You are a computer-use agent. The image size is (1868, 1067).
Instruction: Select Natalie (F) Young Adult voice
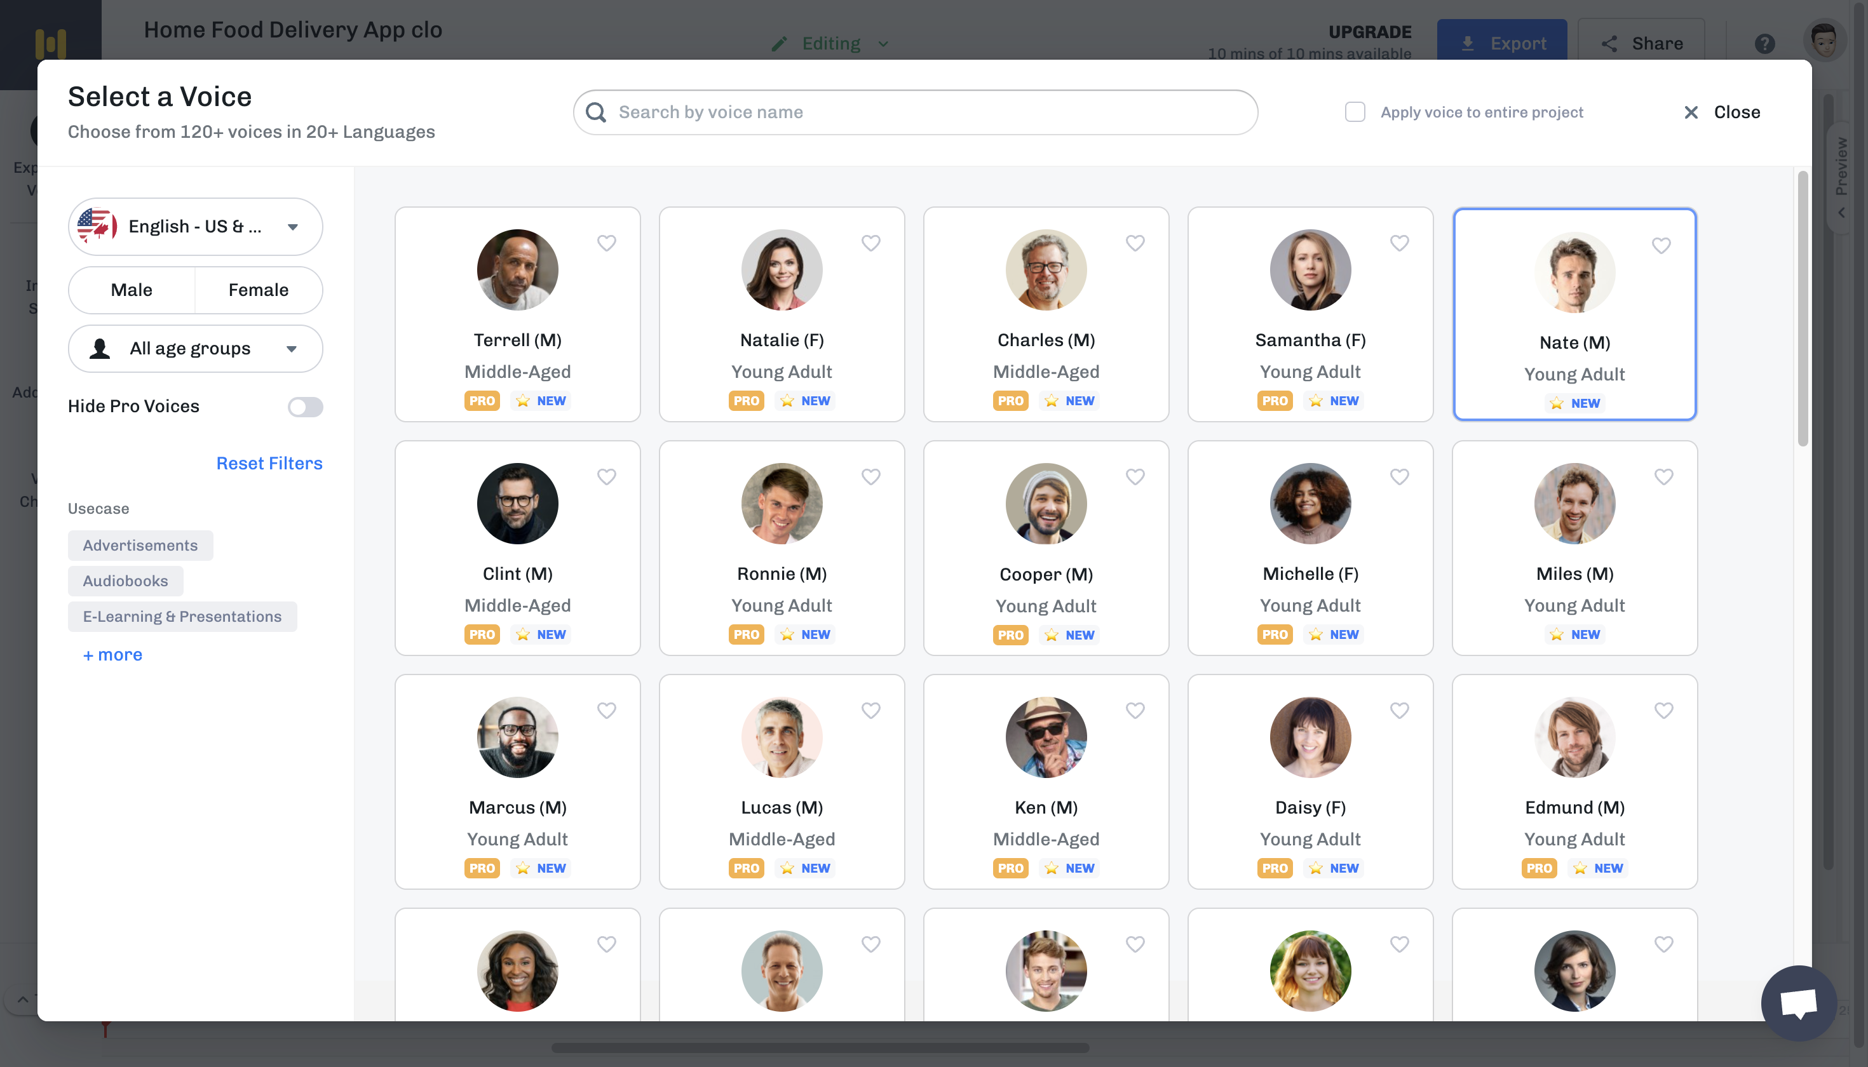[x=782, y=313]
